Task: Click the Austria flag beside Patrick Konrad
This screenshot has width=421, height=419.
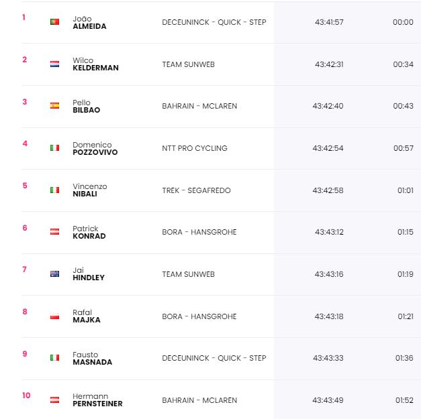Action: (54, 231)
